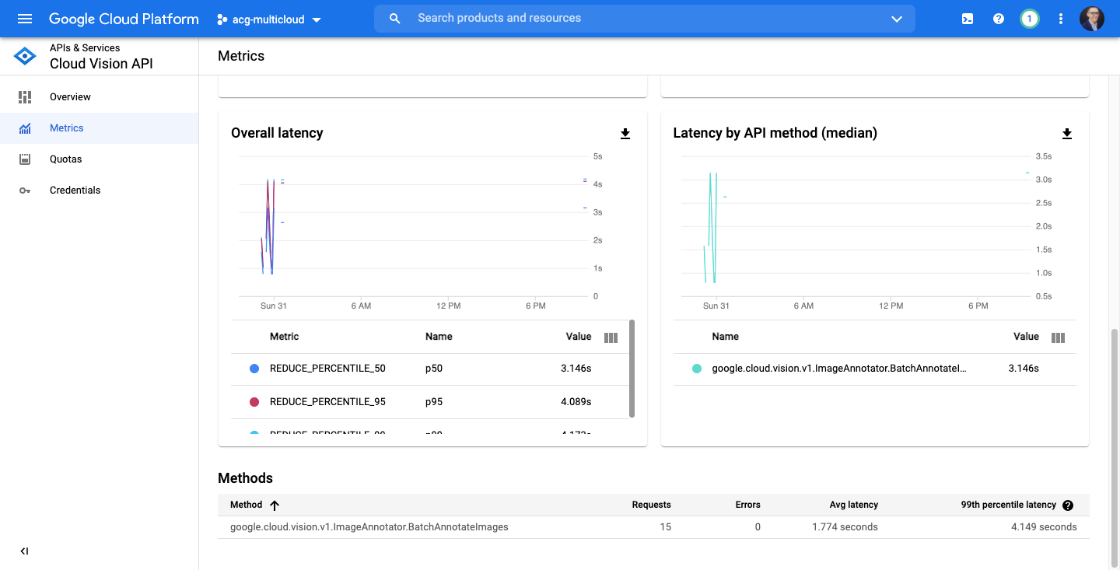Click the 4.149 seconds percentile cell
The image size is (1120, 570).
(1044, 527)
